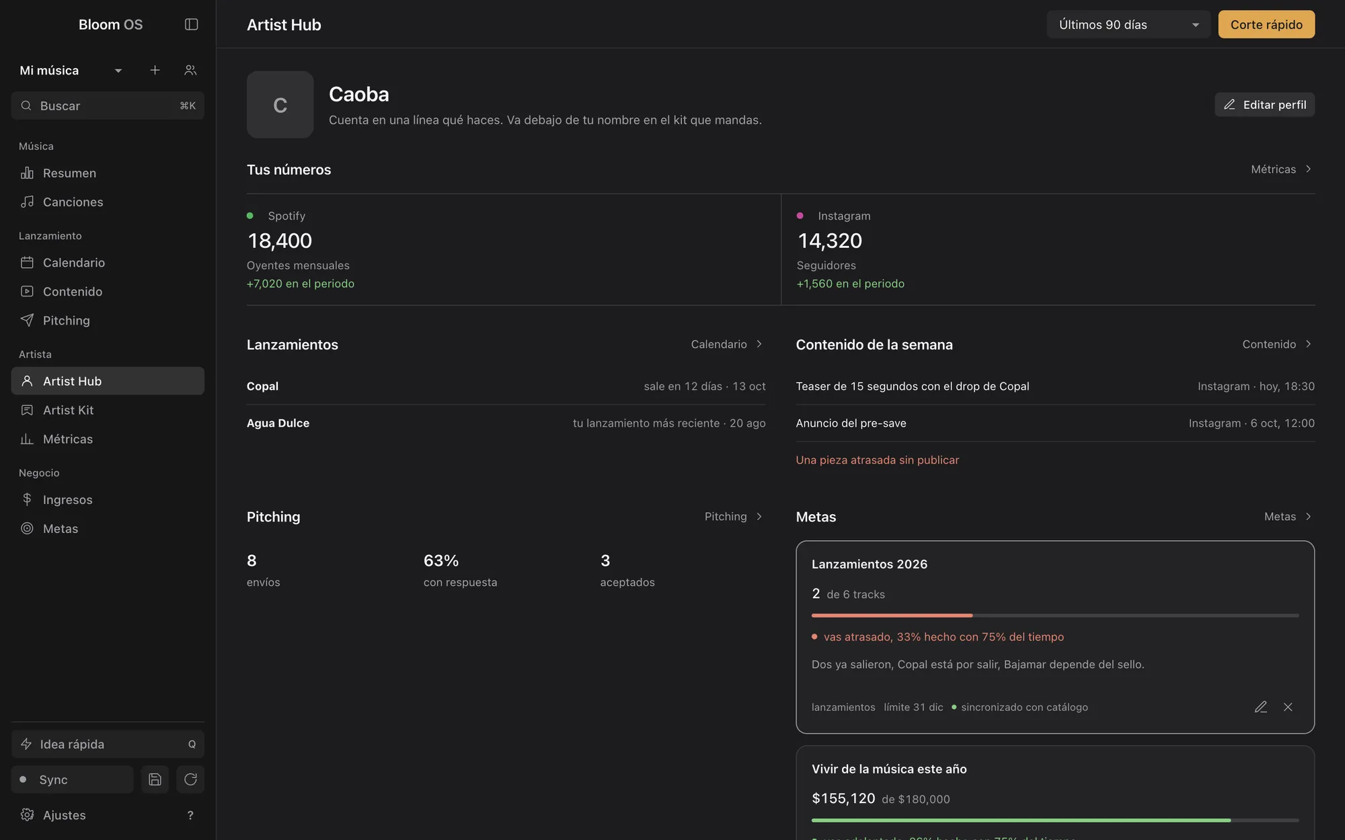
Task: Save with the floppy disk icon
Action: click(x=155, y=780)
